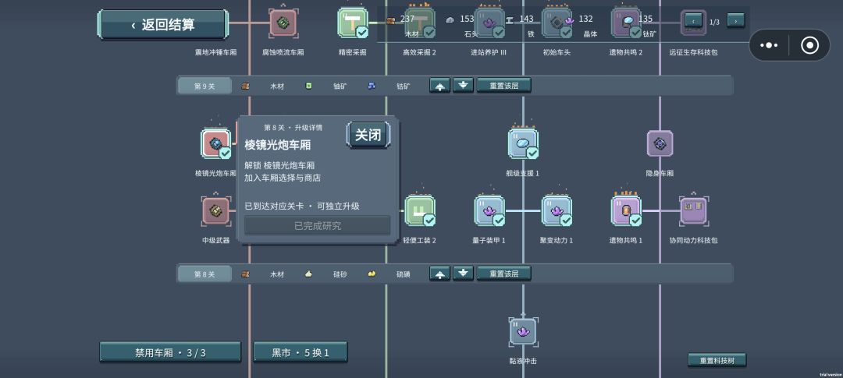Select the 远征生存科技包 tech node
843x378 pixels.
pos(694,23)
